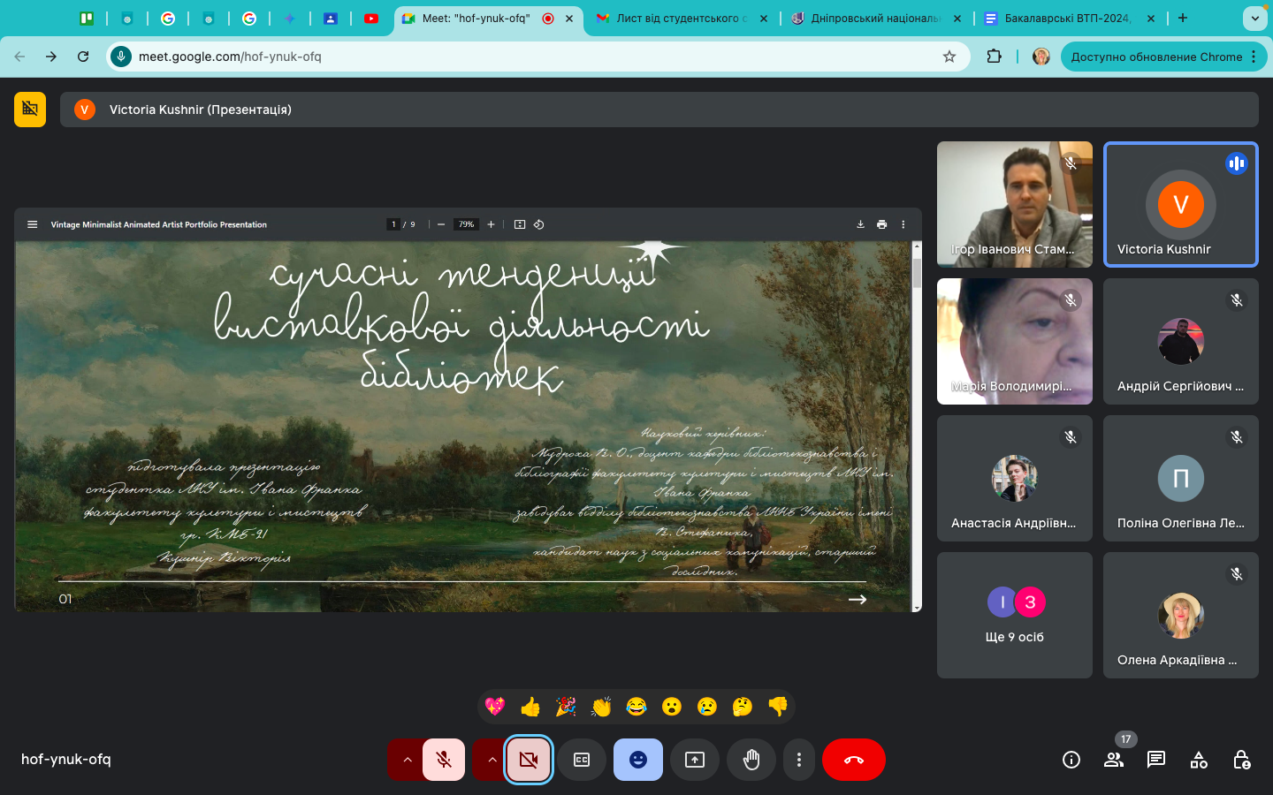
Task: Expand audio settings arrow beside microphone
Action: 407,760
